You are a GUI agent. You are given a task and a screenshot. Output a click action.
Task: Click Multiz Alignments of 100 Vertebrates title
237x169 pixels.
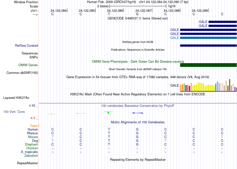[x=138, y=122]
